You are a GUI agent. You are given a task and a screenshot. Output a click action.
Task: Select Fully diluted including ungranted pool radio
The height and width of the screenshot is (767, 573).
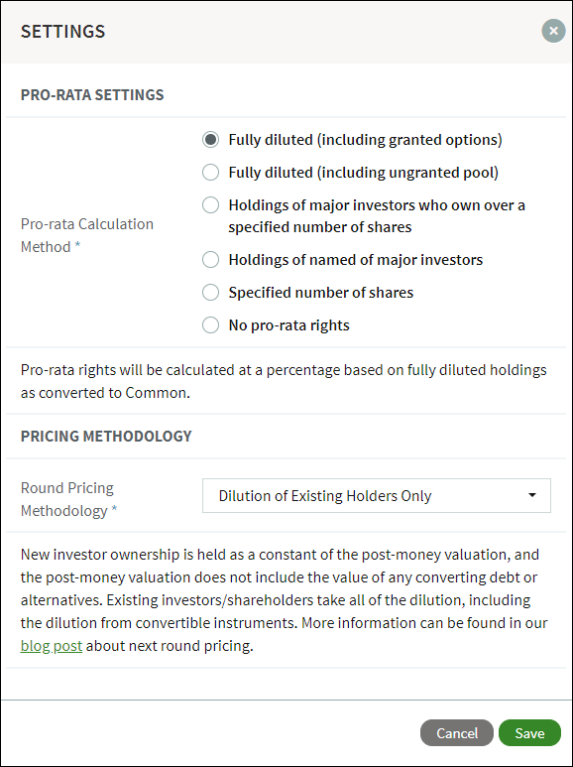pyautogui.click(x=211, y=173)
